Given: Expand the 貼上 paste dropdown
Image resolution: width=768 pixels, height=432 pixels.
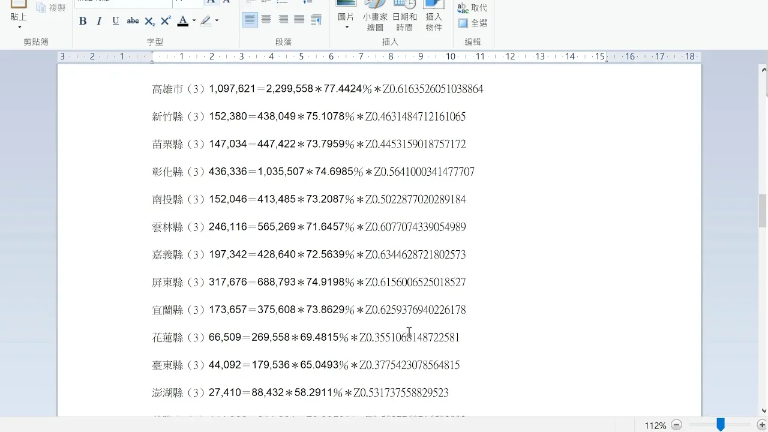Looking at the screenshot, I should (x=19, y=27).
